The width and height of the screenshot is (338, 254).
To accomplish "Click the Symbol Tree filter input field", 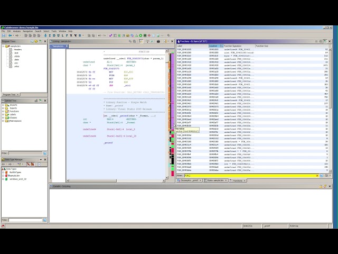I will [x=25, y=153].
